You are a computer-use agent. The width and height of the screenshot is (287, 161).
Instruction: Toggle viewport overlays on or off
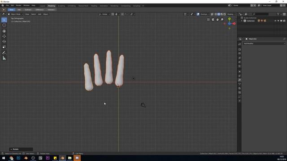pos(198,14)
